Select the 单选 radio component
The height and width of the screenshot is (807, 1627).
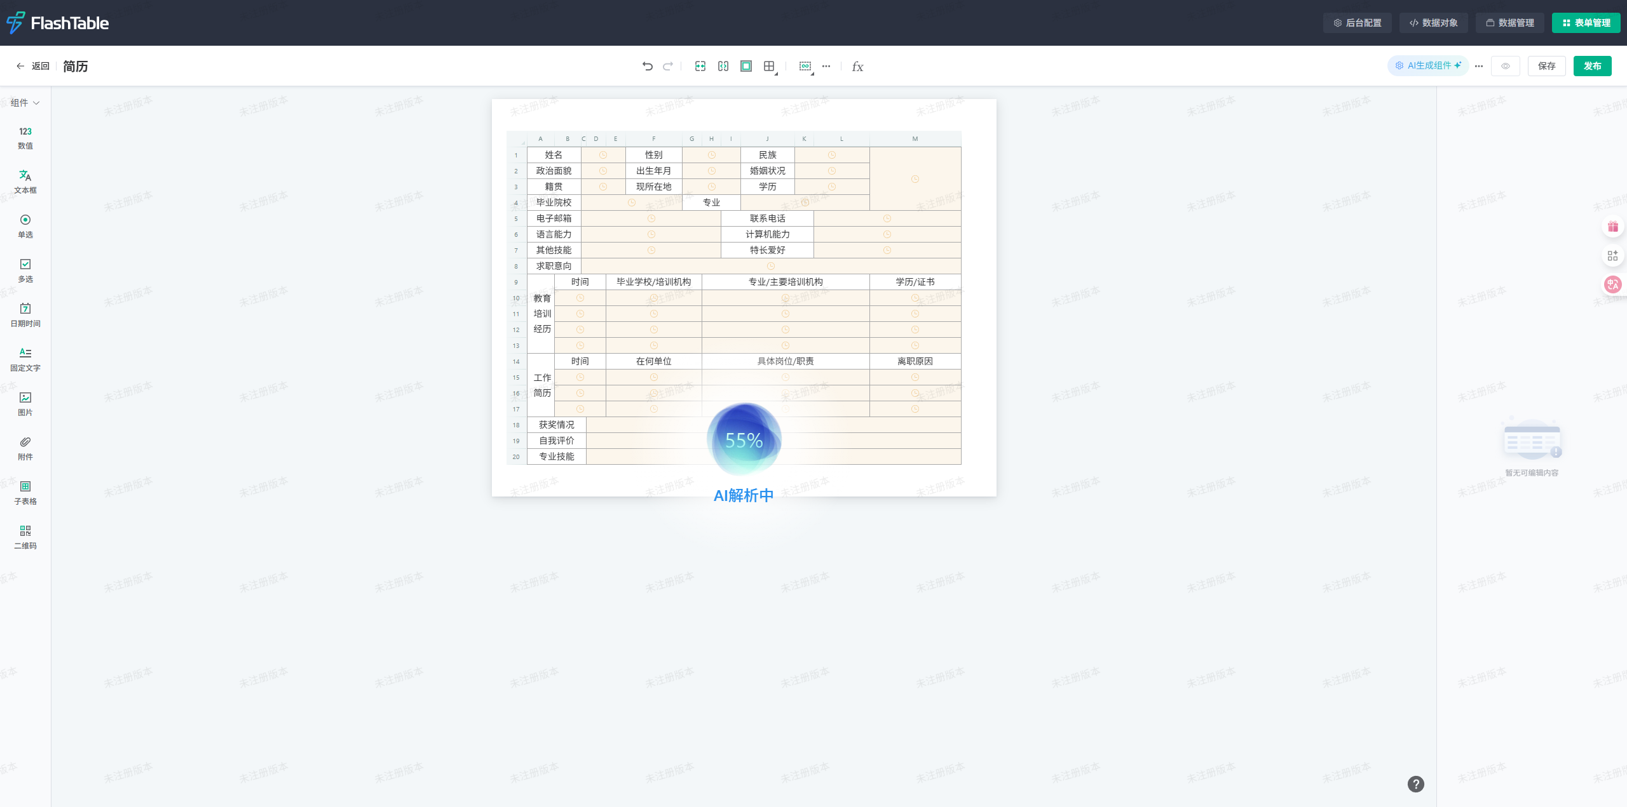(x=25, y=225)
